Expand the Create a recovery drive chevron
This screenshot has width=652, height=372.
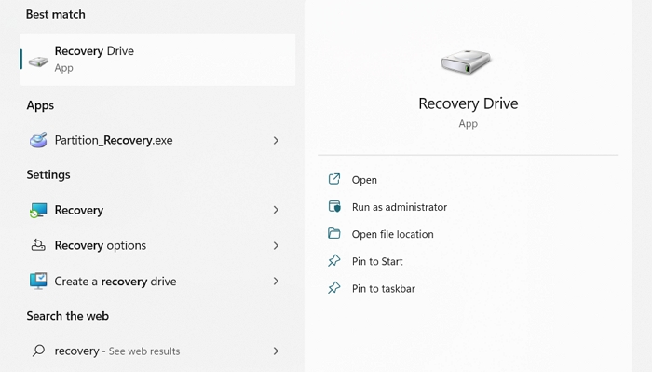click(276, 281)
